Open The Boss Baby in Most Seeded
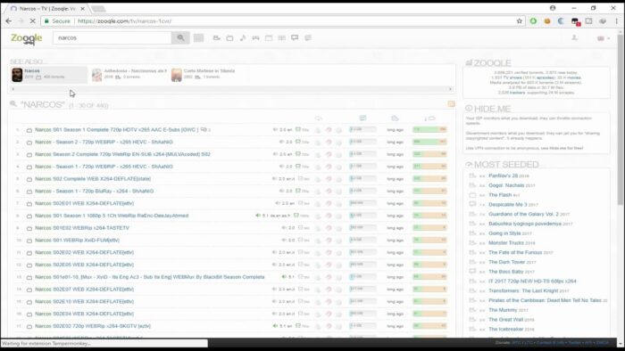This screenshot has height=351, width=625. [x=506, y=272]
